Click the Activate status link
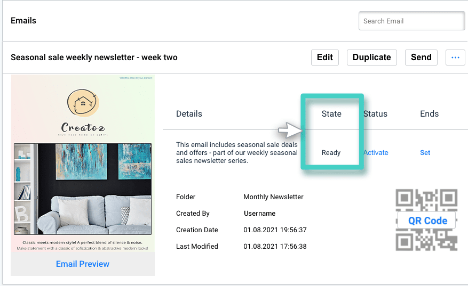Image resolution: width=468 pixels, height=286 pixels. (376, 152)
